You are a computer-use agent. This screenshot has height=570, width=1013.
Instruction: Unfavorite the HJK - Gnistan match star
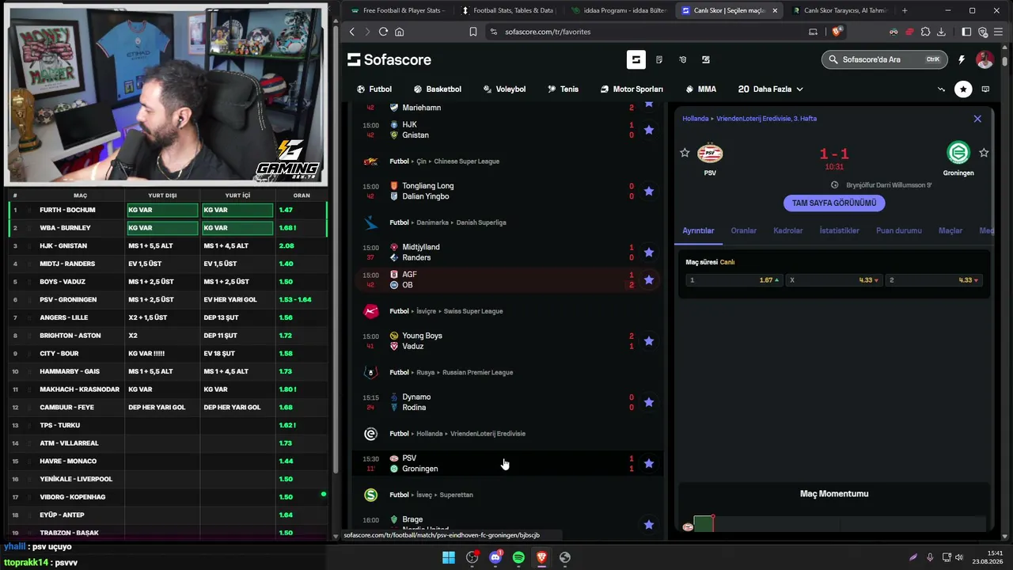[649, 130]
